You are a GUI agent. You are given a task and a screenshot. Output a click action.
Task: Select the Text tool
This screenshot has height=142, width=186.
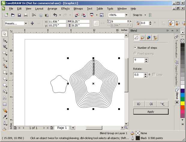[5, 98]
